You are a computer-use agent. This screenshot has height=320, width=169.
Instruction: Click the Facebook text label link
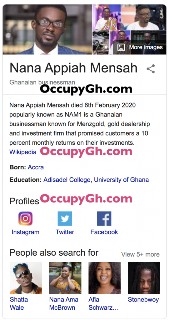(x=104, y=232)
